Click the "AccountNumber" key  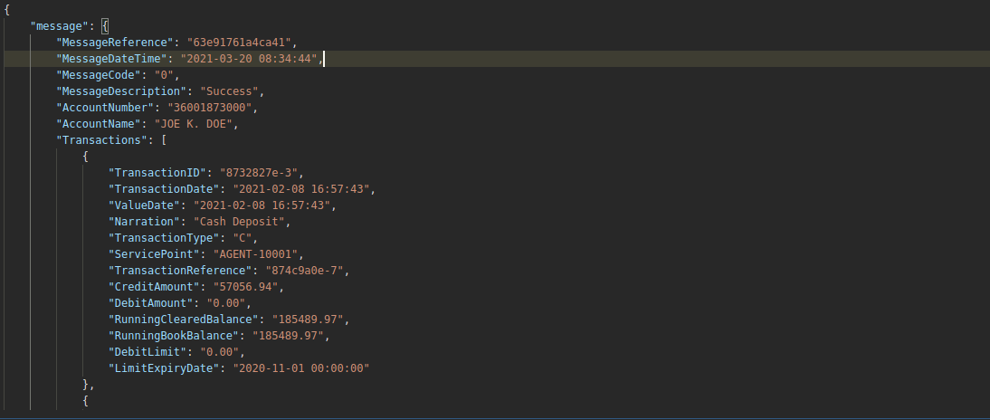[x=104, y=108]
